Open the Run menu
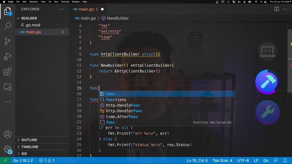Image resolution: width=292 pixels, height=164 pixels. click(56, 2)
